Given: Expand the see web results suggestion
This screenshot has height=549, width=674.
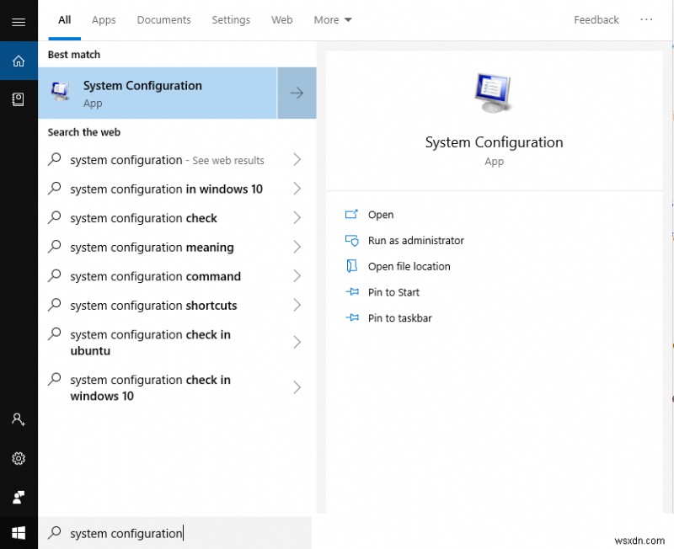Looking at the screenshot, I should 297,160.
